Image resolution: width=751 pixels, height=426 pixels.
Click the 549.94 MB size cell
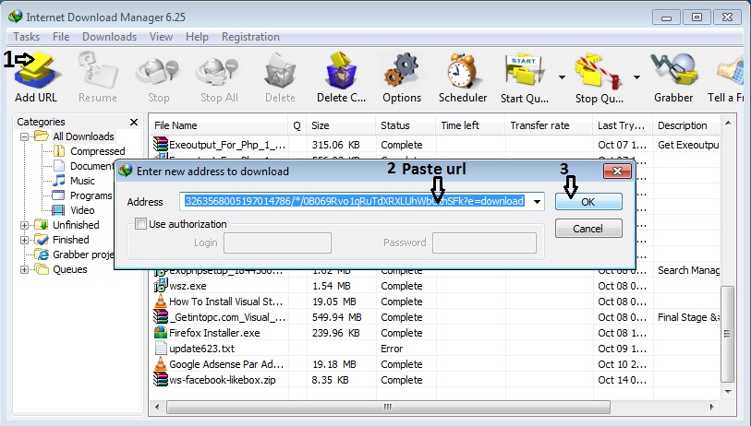337,317
